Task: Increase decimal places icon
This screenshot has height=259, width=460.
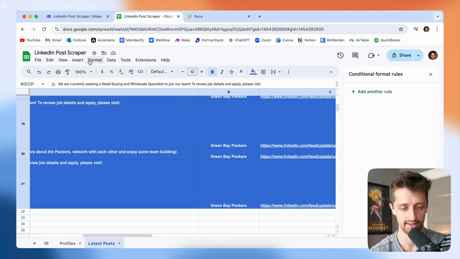Action: [x=130, y=72]
